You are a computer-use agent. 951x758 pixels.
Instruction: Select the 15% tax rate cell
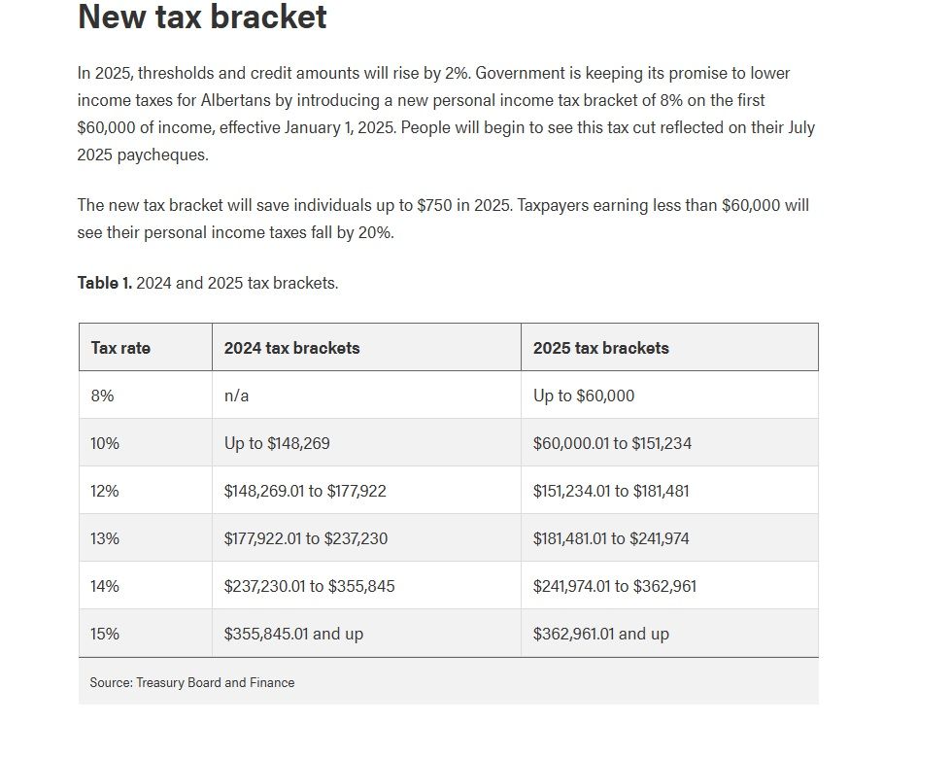(x=105, y=634)
